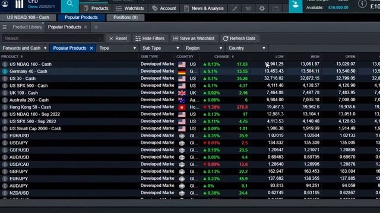This screenshot has width=380, height=213.
Task: Open the education graduation cap icon
Action: pyautogui.click(x=248, y=8)
